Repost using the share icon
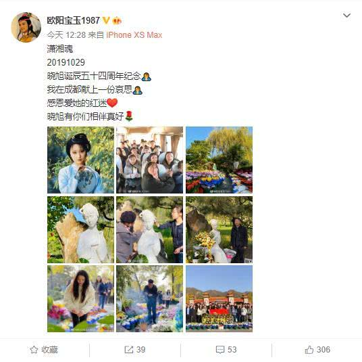The width and height of the screenshot is (362, 362). (128, 350)
